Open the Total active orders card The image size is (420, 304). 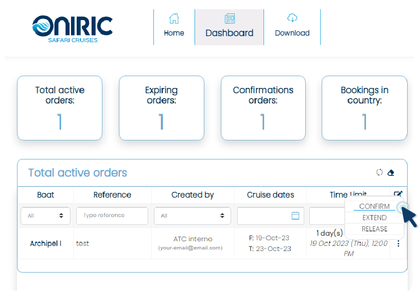[x=60, y=108]
